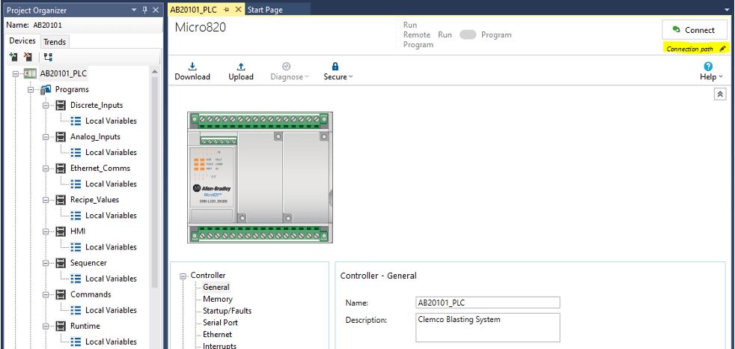Open the Project Organizer window options dropdown
The height and width of the screenshot is (349, 735).
pyautogui.click(x=133, y=10)
